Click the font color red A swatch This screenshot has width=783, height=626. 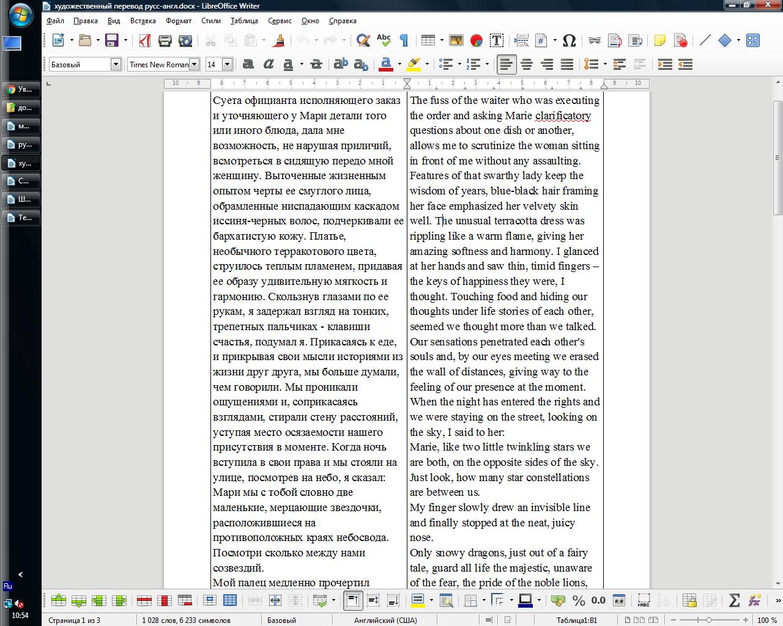pos(386,64)
